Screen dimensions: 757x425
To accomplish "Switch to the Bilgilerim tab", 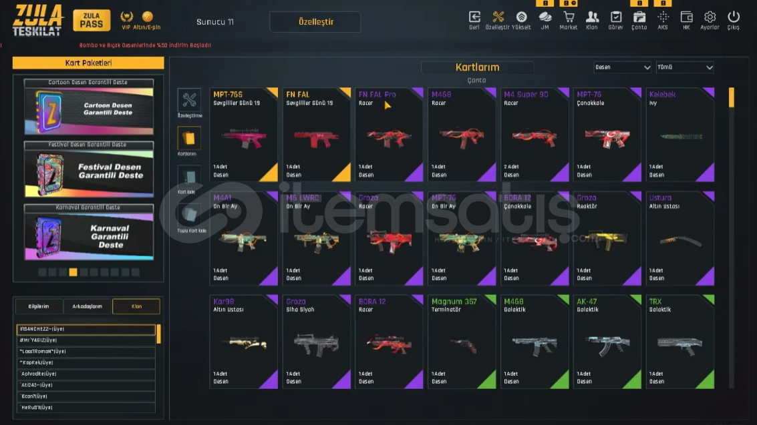I will 39,306.
